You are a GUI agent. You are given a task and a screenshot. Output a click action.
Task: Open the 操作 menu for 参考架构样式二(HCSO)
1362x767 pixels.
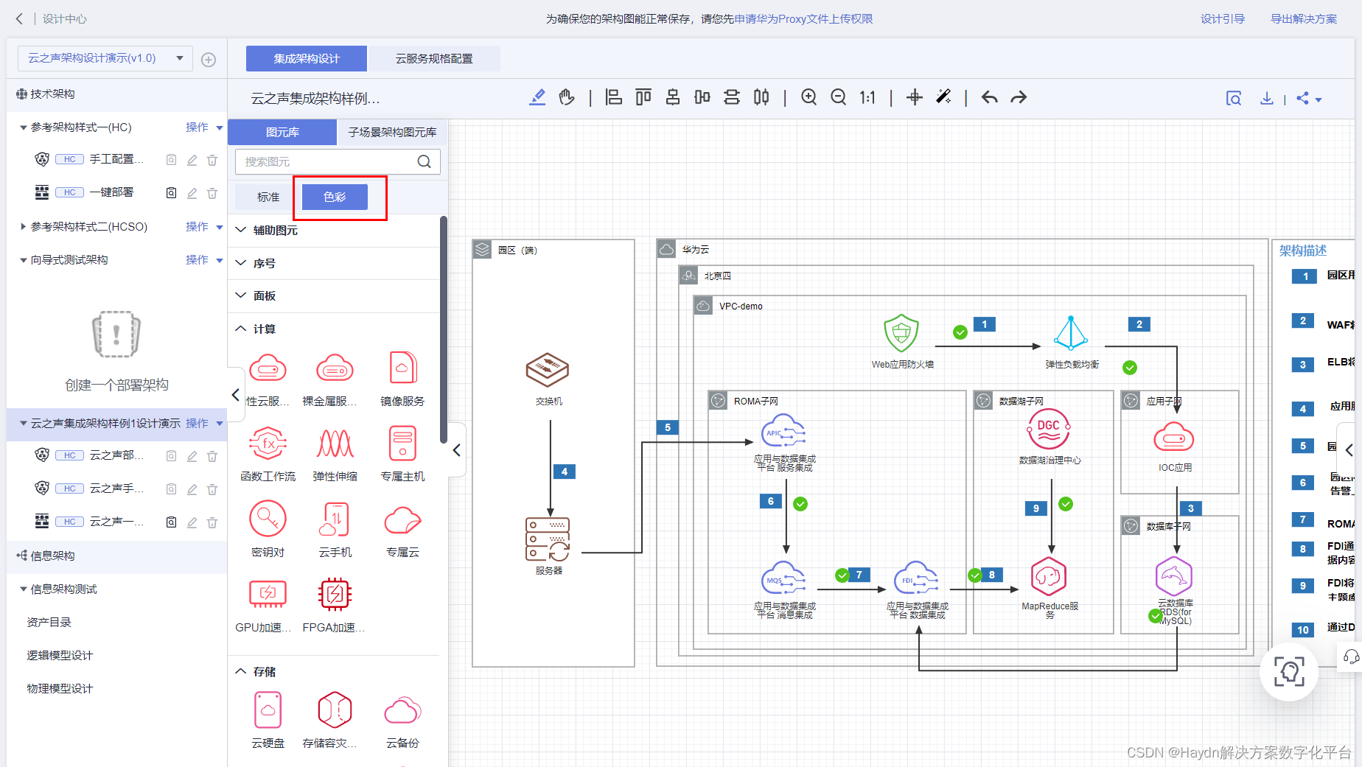(204, 227)
